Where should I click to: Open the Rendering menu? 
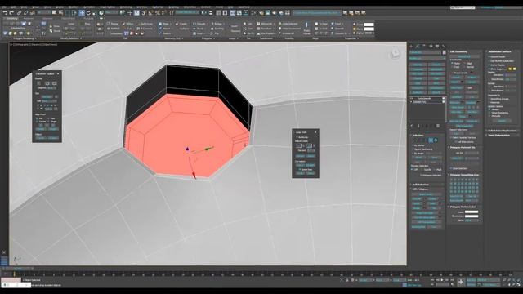click(126, 7)
